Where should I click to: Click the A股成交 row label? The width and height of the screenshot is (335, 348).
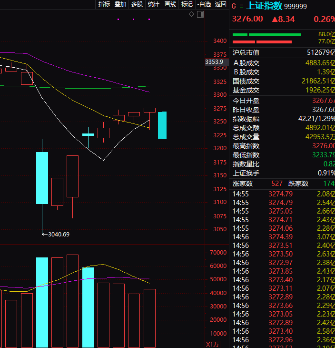pyautogui.click(x=246, y=63)
